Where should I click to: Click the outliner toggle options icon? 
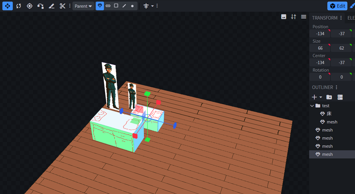pyautogui.click(x=340, y=97)
